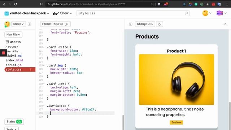Click Format This File button
The image size is (231, 130).
tap(55, 24)
